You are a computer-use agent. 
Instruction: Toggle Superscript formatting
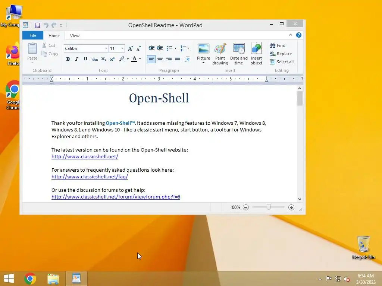(112, 59)
